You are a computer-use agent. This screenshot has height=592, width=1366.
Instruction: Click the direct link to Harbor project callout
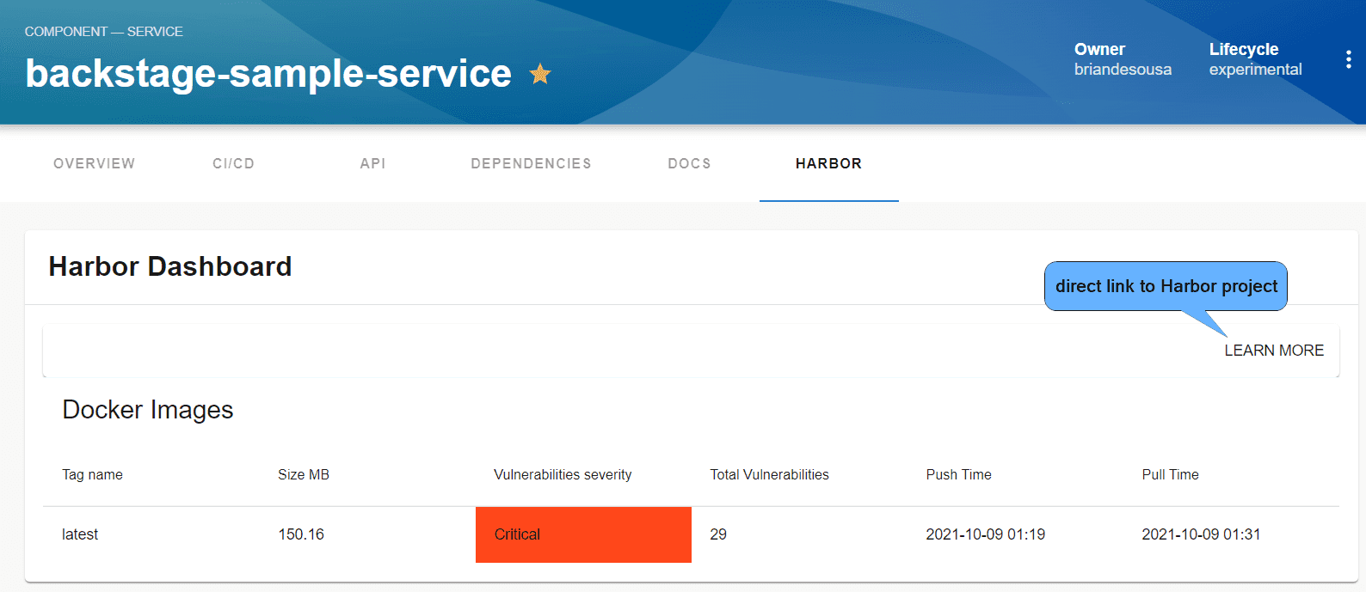(1166, 286)
